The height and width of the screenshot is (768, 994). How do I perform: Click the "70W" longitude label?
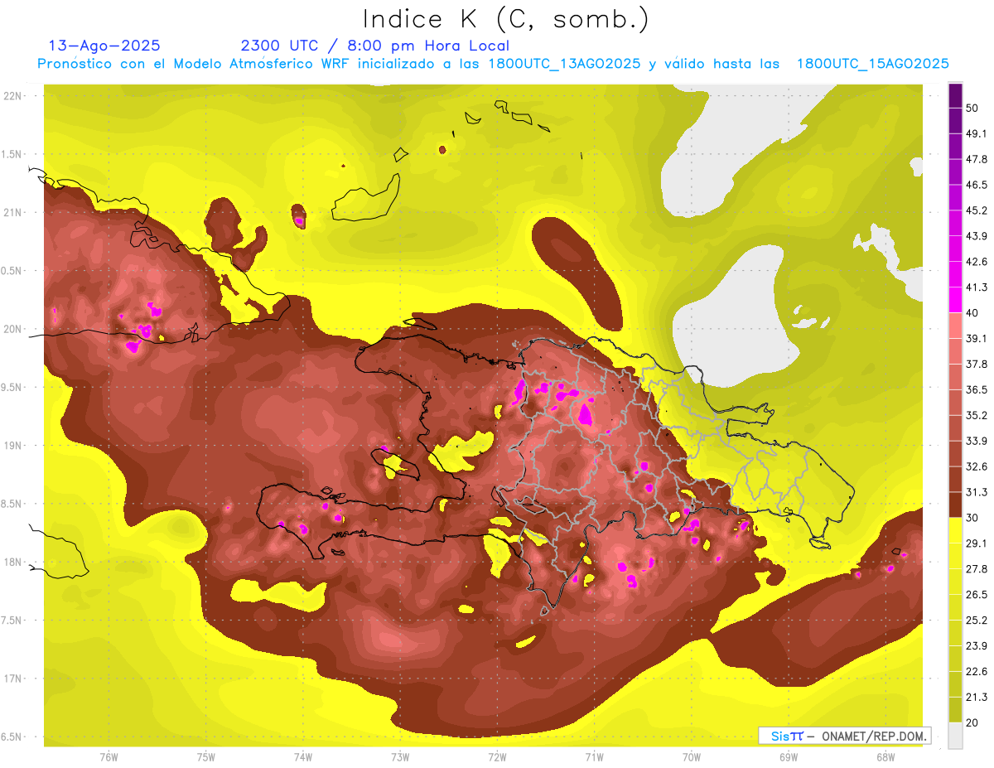click(x=692, y=756)
